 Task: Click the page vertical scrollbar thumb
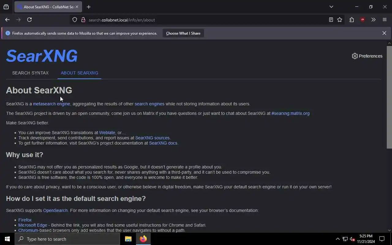[389, 97]
